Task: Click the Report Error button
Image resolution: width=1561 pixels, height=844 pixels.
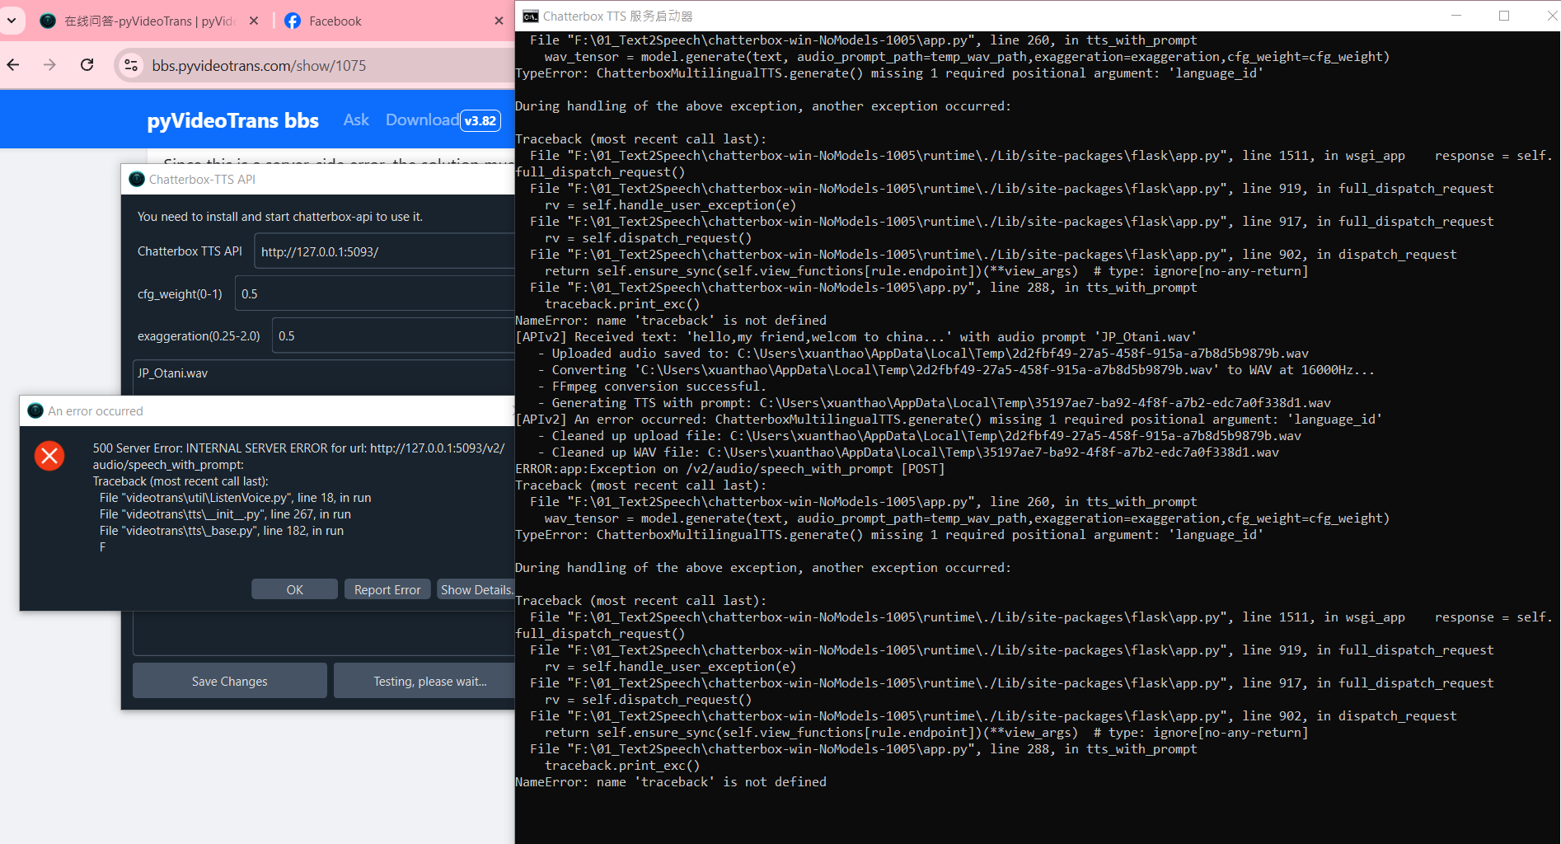Action: pyautogui.click(x=387, y=589)
